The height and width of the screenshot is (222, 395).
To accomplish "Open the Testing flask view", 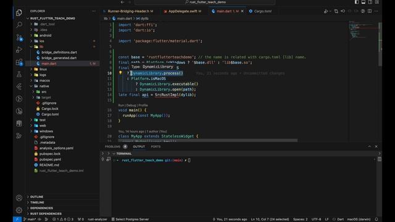I will click(x=19, y=74).
